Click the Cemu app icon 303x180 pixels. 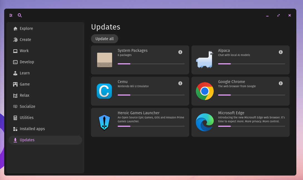104,91
